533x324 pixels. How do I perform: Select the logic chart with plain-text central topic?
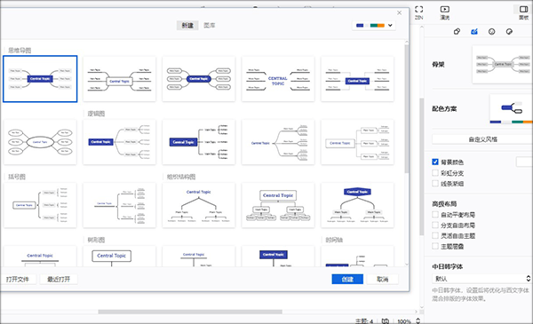[278, 142]
